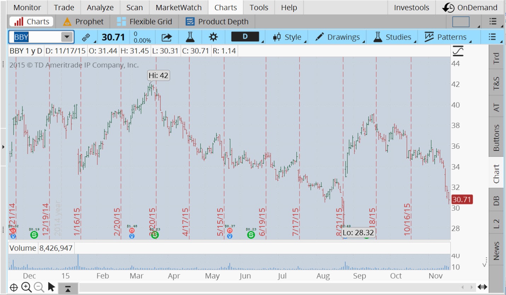Click the curve icon above the price axis
The height and width of the screenshot is (295, 506).
point(458,51)
